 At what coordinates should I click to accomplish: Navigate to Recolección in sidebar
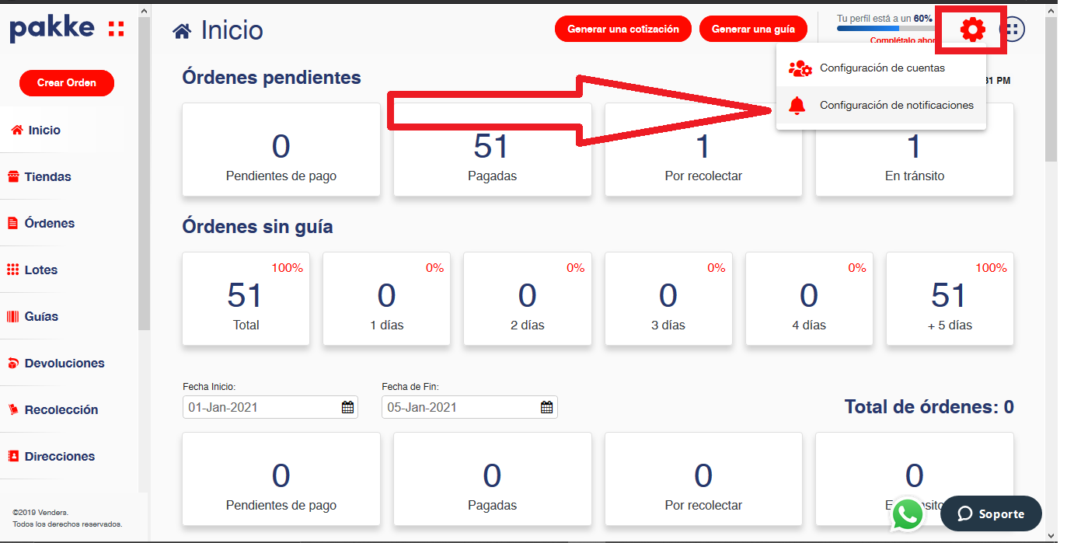coord(61,410)
